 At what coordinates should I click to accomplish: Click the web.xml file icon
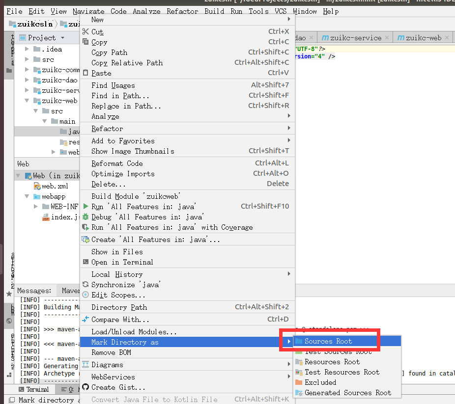coord(37,186)
